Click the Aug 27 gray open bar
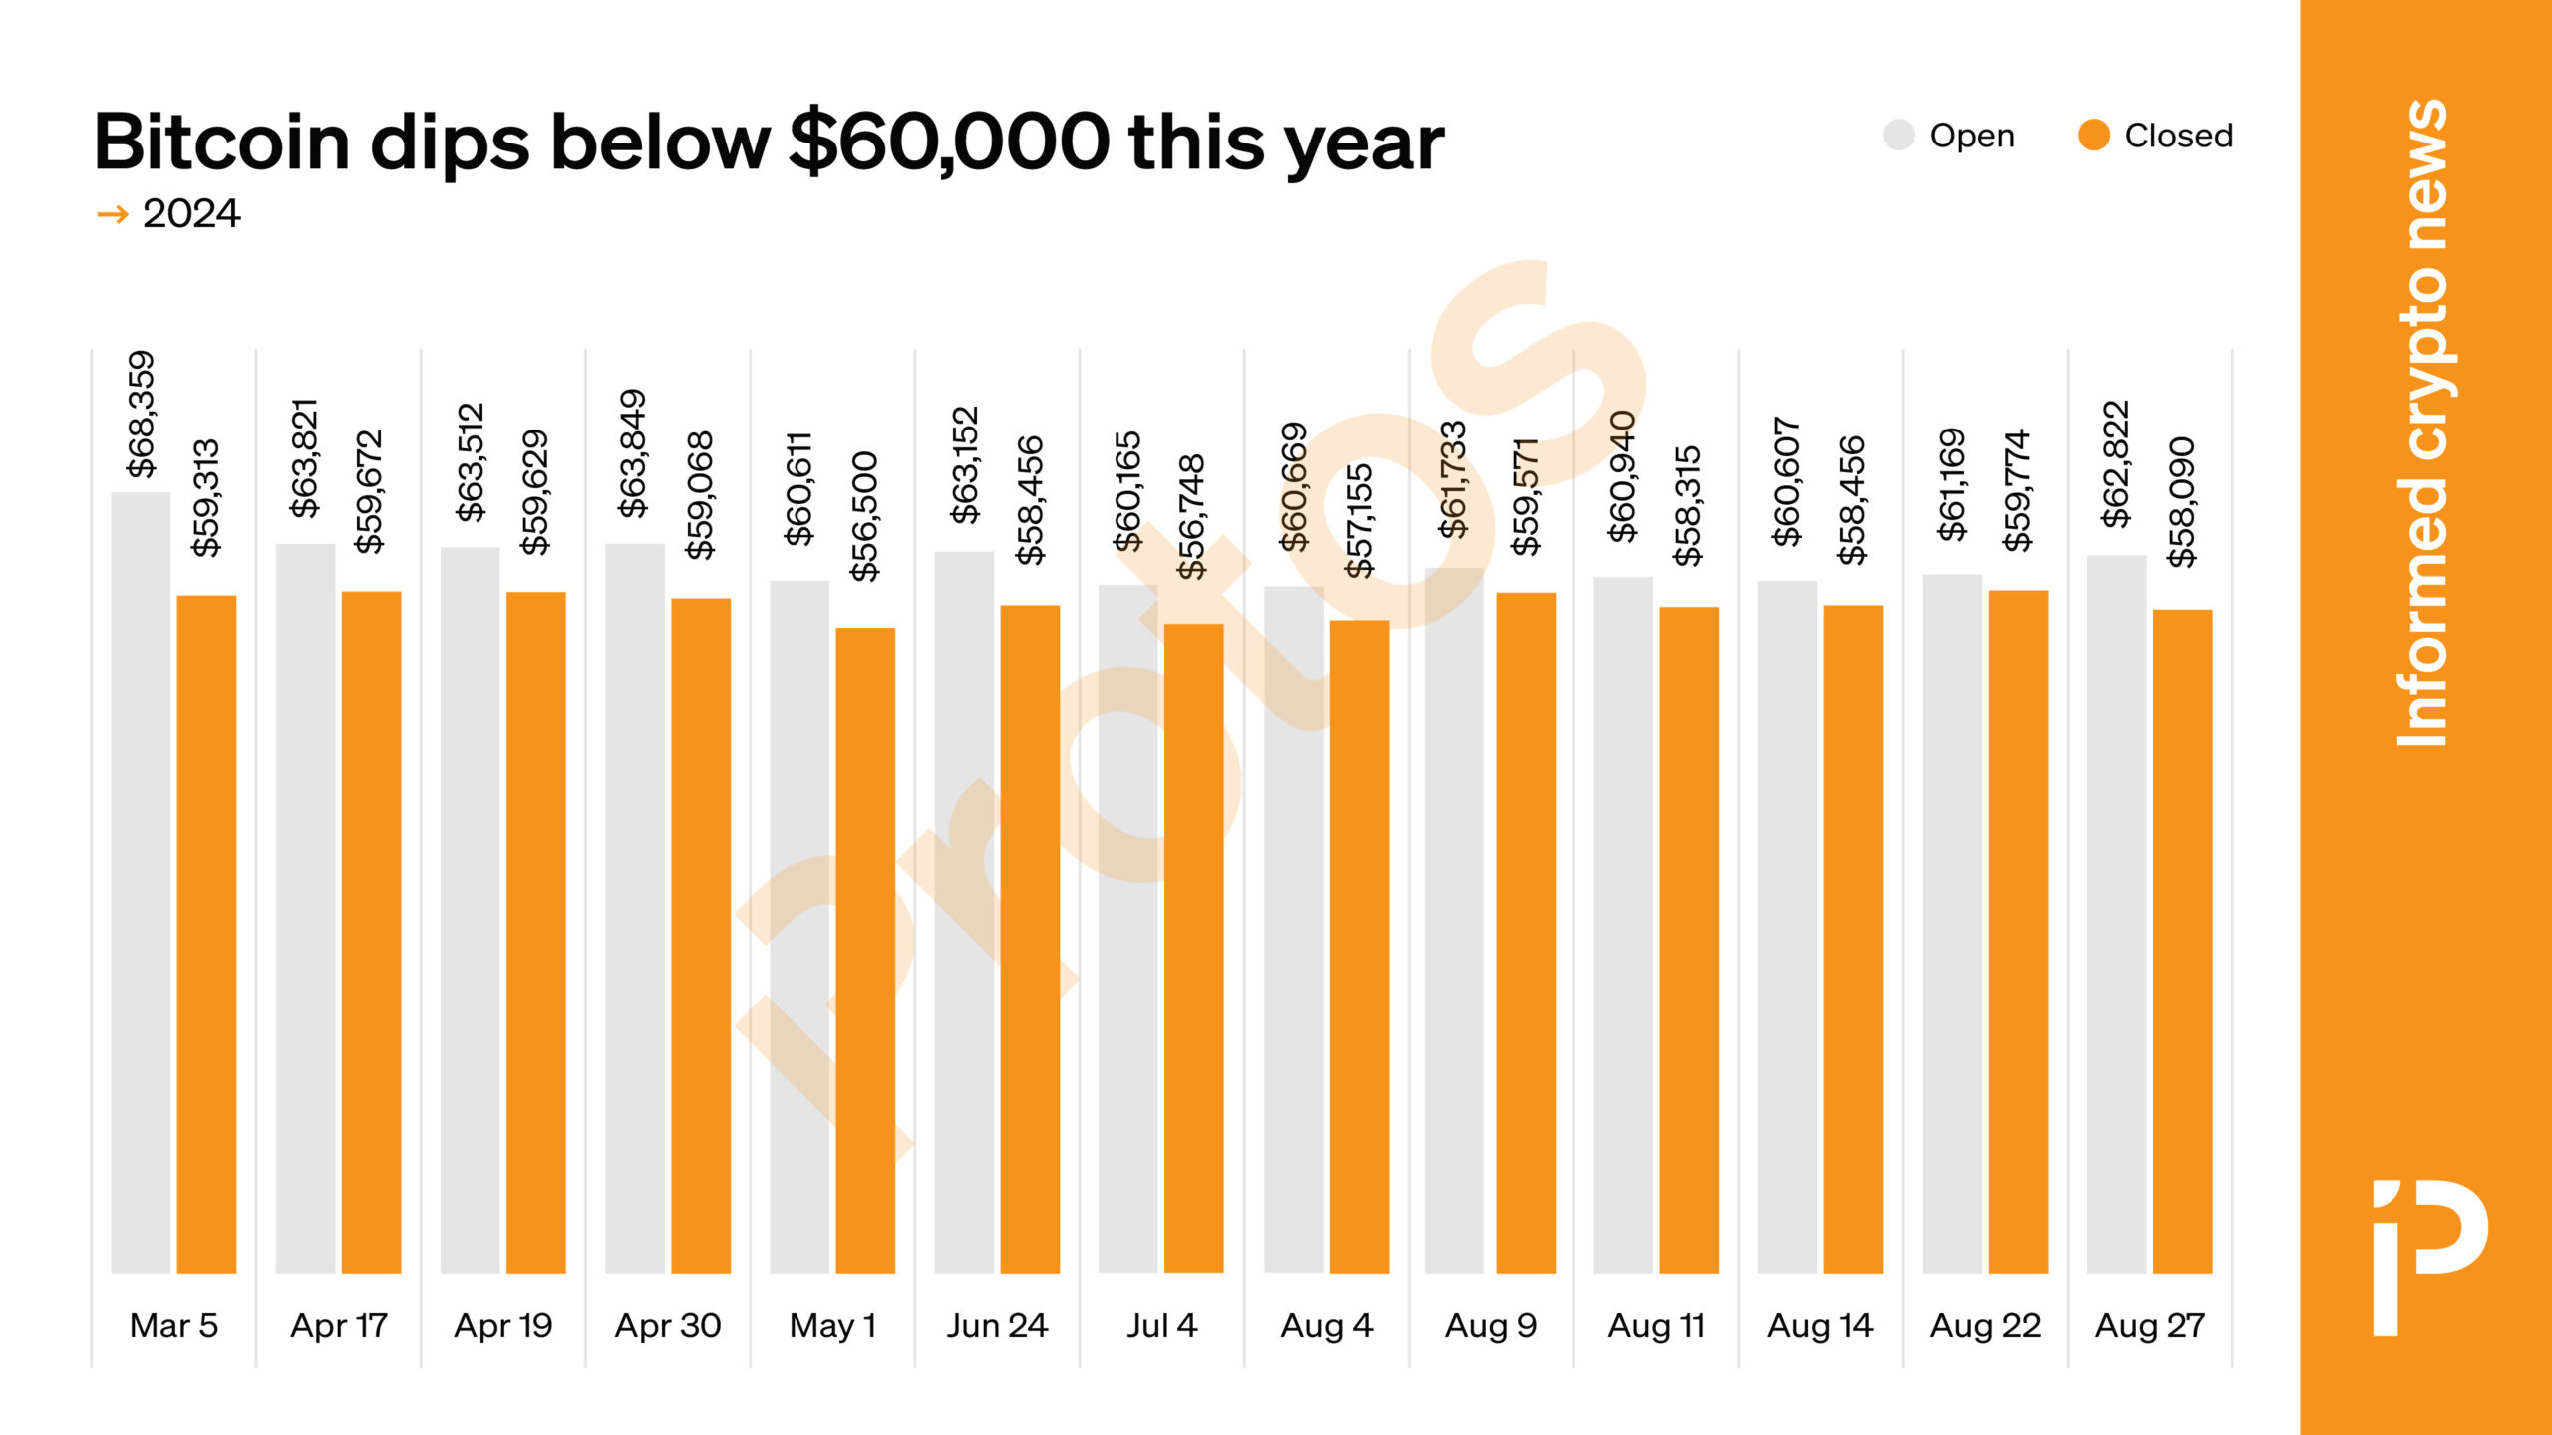The image size is (2552, 1435). click(2116, 914)
